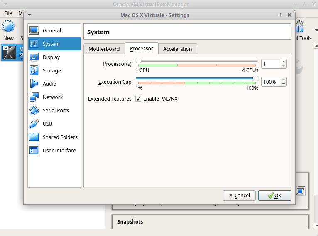Open the VirtualBox Manager window menu arrow
The width and height of the screenshot is (318, 236).
pyautogui.click(x=6, y=4)
